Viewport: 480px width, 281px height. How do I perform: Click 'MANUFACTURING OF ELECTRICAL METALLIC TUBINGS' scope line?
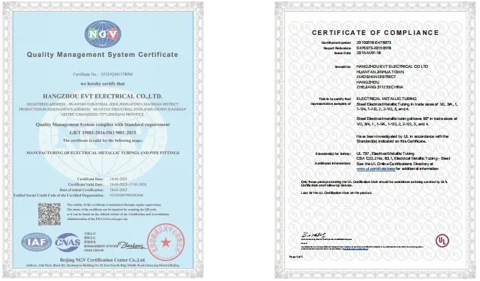(103, 153)
